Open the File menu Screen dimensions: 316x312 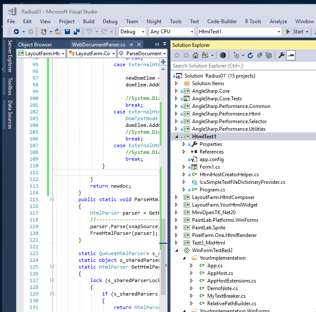pyautogui.click(x=11, y=22)
